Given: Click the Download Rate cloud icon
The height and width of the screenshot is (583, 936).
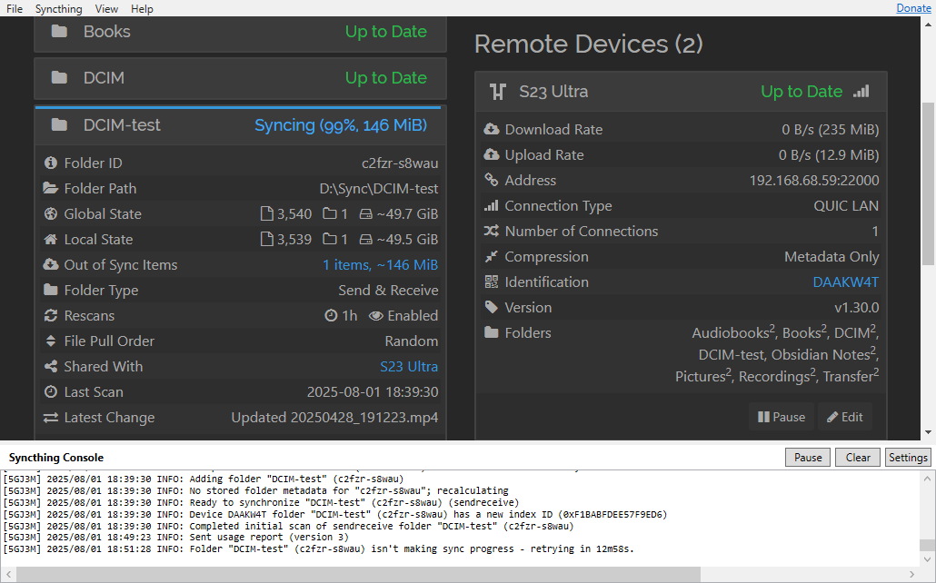Looking at the screenshot, I should (492, 129).
